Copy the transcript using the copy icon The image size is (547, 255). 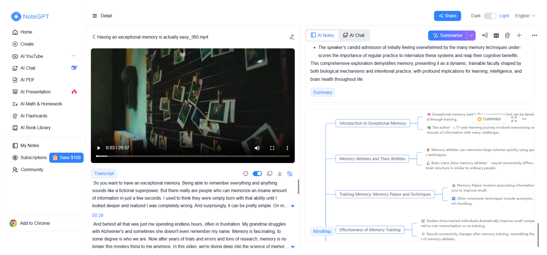269,174
